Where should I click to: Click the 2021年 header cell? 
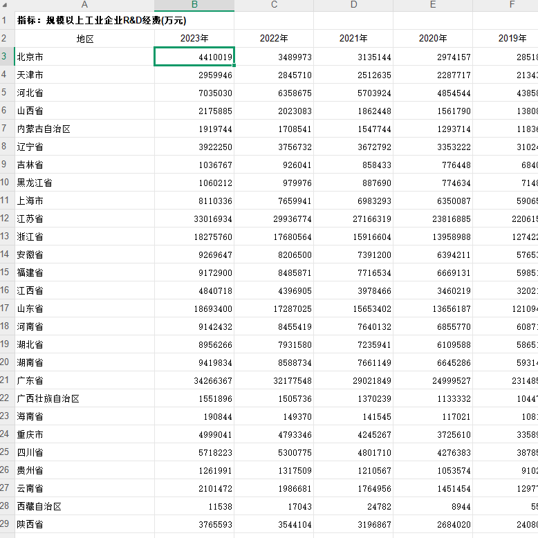[353, 39]
